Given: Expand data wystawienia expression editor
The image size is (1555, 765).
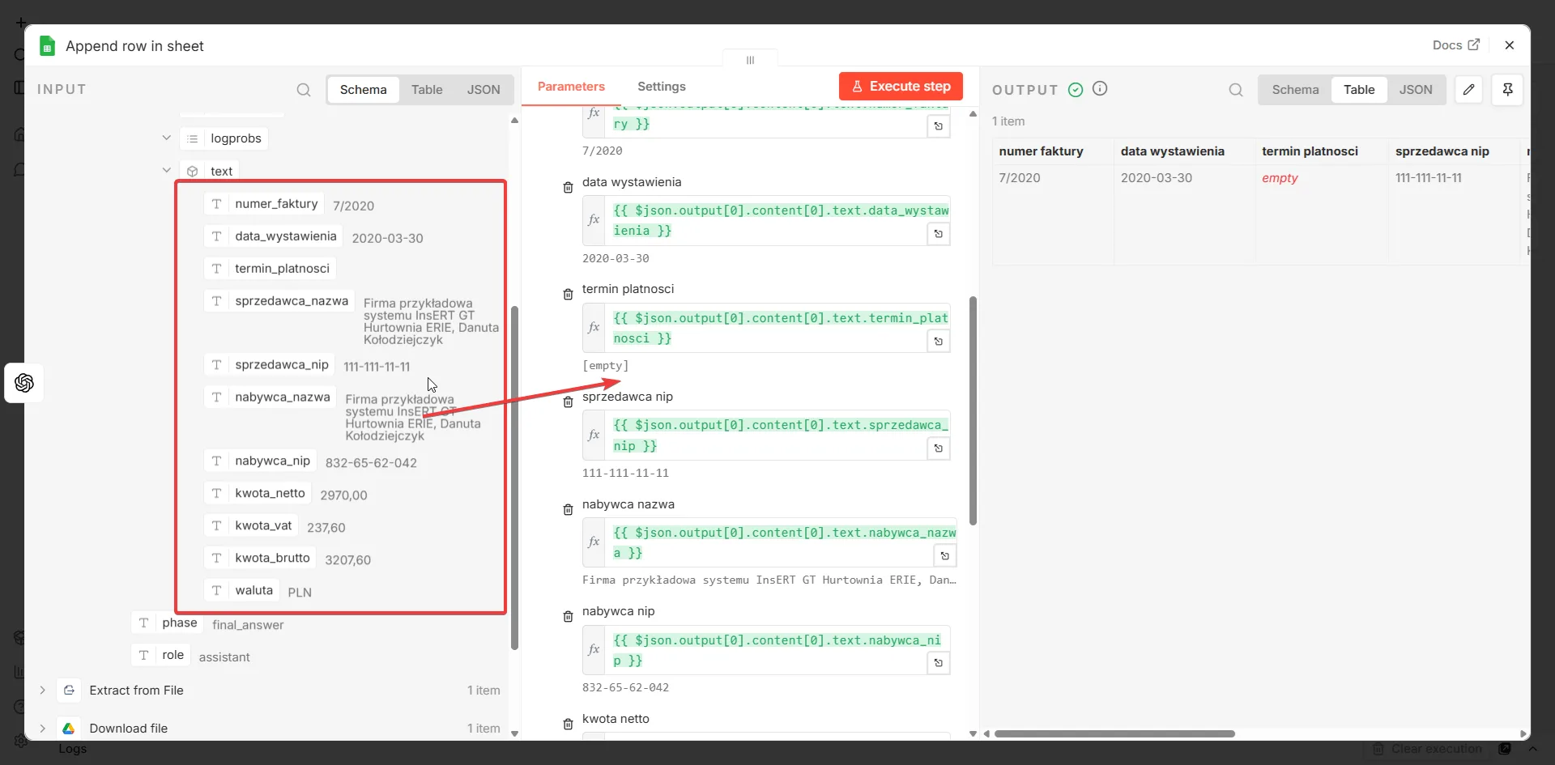Looking at the screenshot, I should coord(939,234).
